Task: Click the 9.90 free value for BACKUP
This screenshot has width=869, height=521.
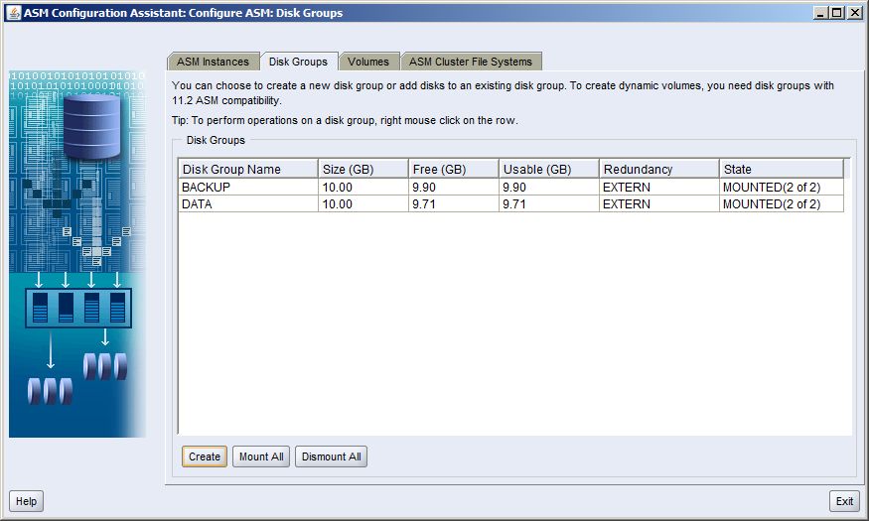Action: pyautogui.click(x=453, y=188)
